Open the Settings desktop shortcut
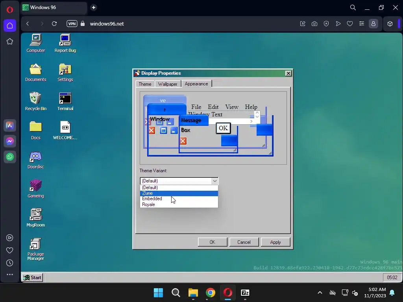Viewport: 403px width, 302px height. point(65,72)
